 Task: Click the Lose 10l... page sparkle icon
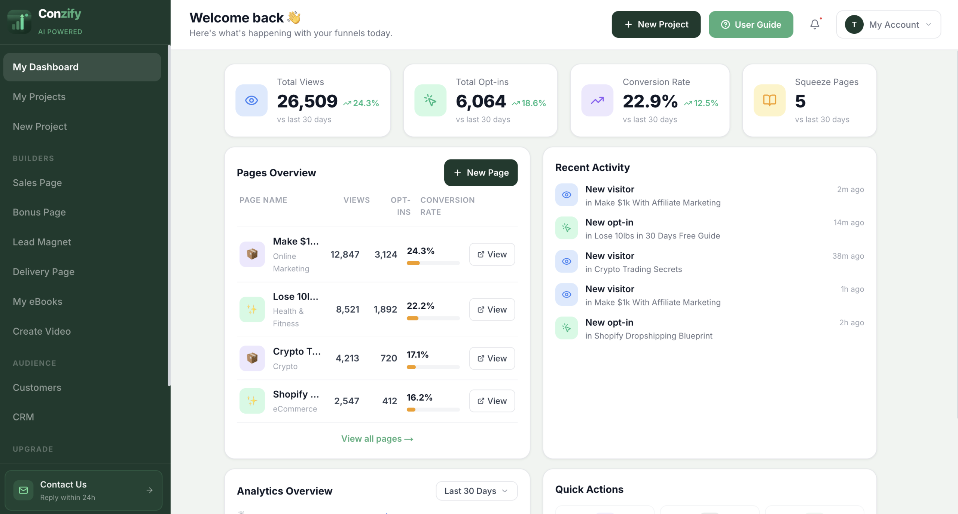click(x=252, y=310)
